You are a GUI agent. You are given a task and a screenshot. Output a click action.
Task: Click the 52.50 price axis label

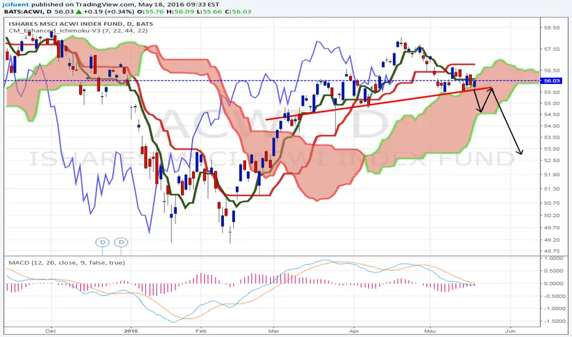pyautogui.click(x=551, y=161)
